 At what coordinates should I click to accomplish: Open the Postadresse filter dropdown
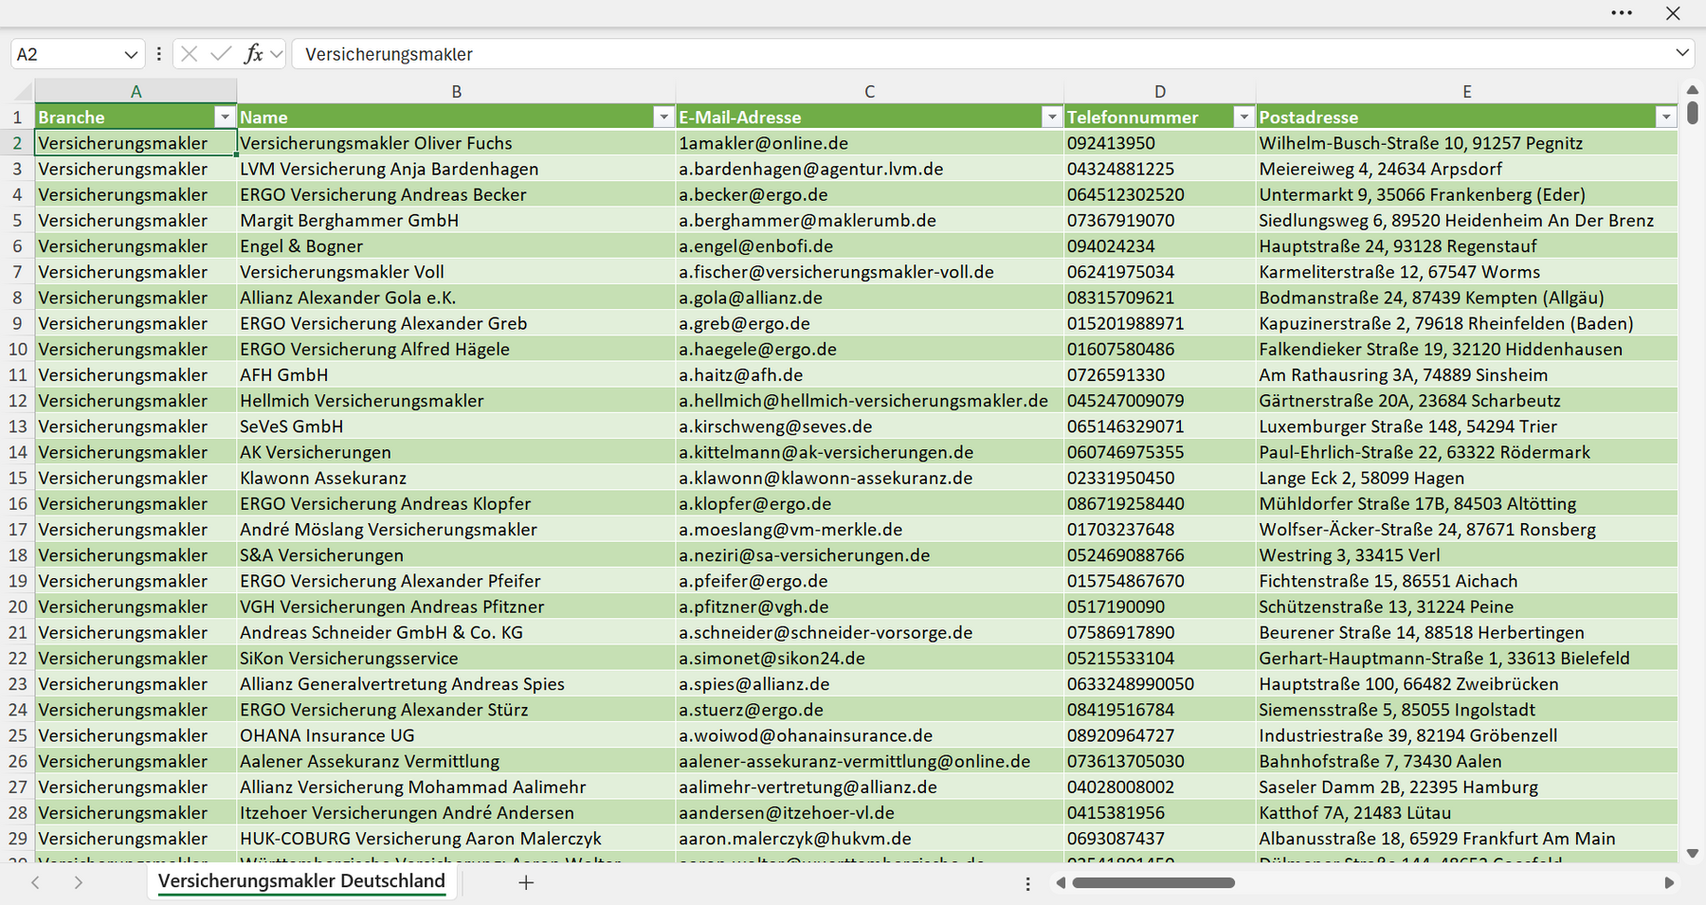click(x=1665, y=117)
